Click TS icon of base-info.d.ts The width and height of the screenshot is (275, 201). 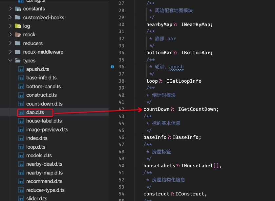coord(21,78)
